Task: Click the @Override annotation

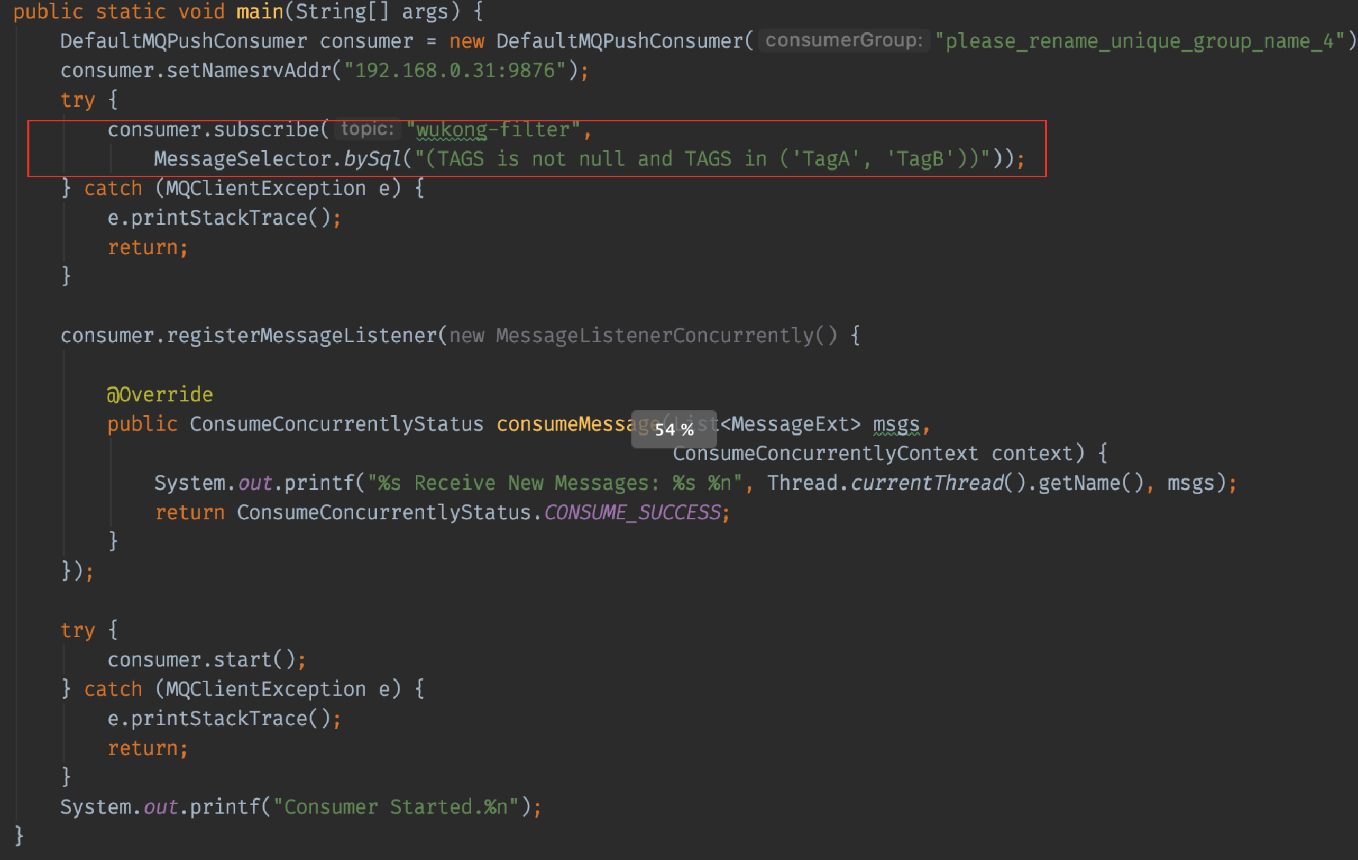Action: pyautogui.click(x=160, y=395)
